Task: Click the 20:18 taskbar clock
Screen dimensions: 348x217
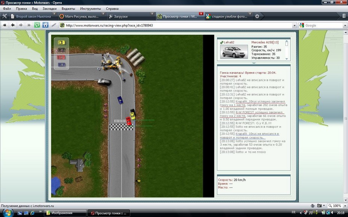Action: (x=341, y=213)
